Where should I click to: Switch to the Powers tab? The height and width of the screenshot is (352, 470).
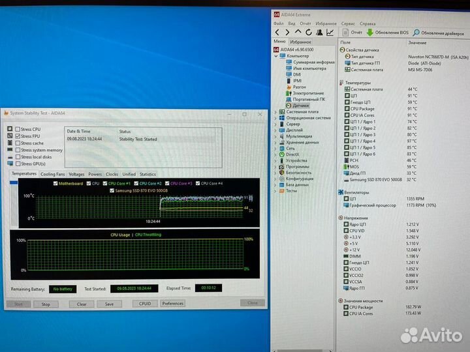[x=95, y=174]
